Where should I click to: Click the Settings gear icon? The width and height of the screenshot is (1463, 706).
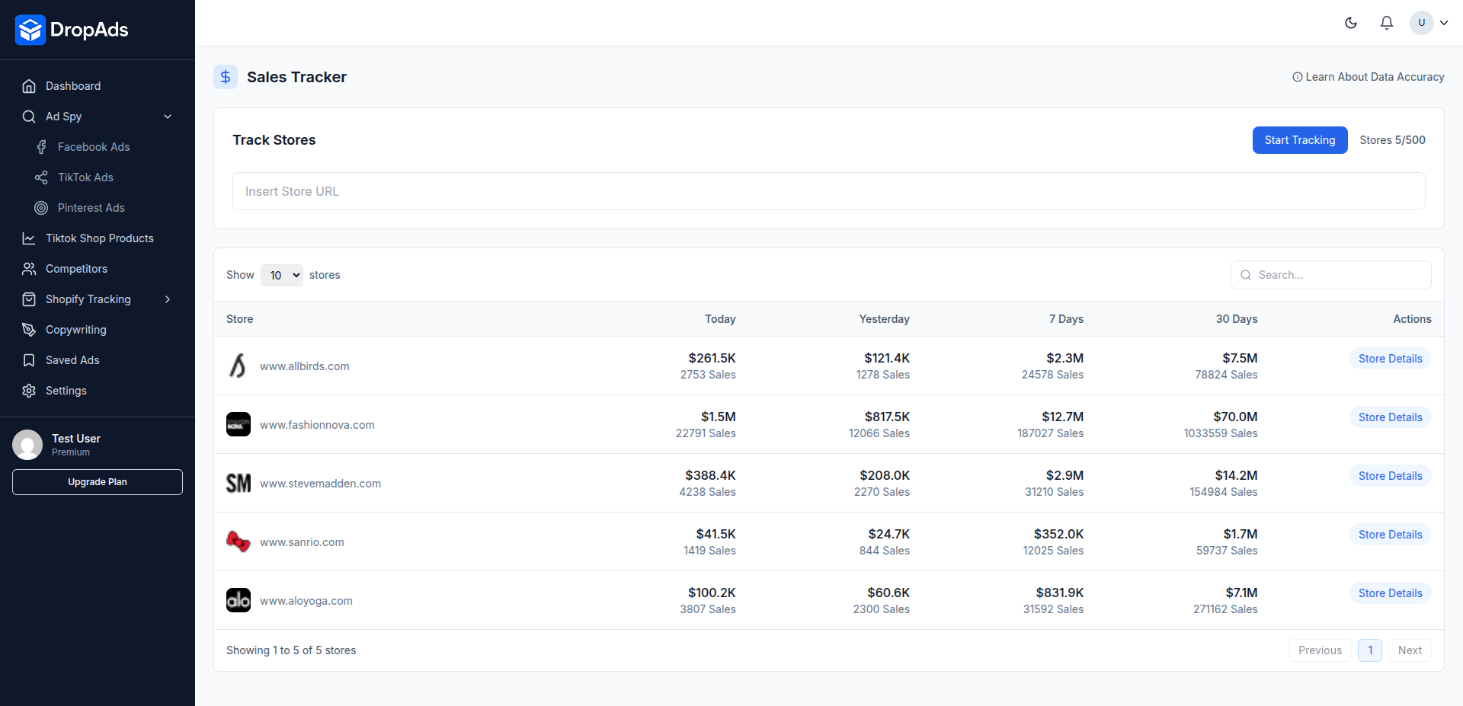click(29, 391)
